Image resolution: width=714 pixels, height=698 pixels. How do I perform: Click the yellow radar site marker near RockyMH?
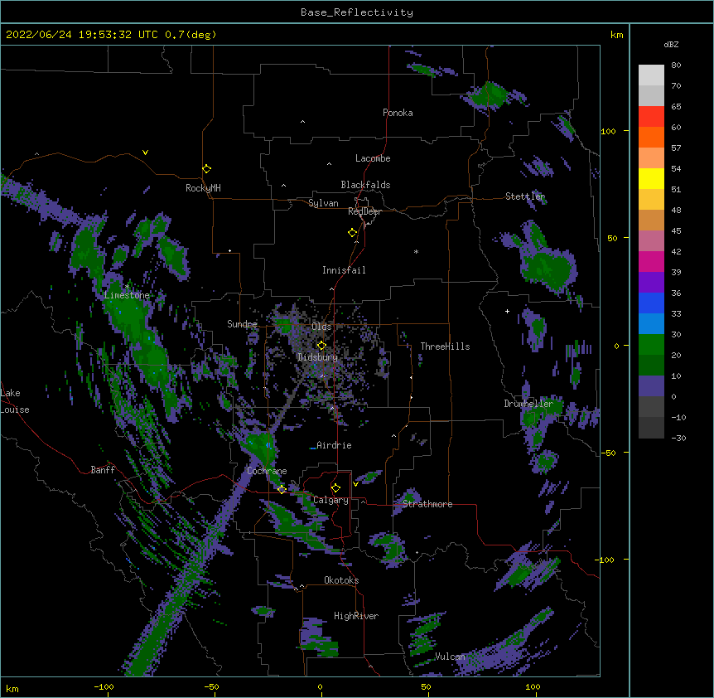point(207,168)
